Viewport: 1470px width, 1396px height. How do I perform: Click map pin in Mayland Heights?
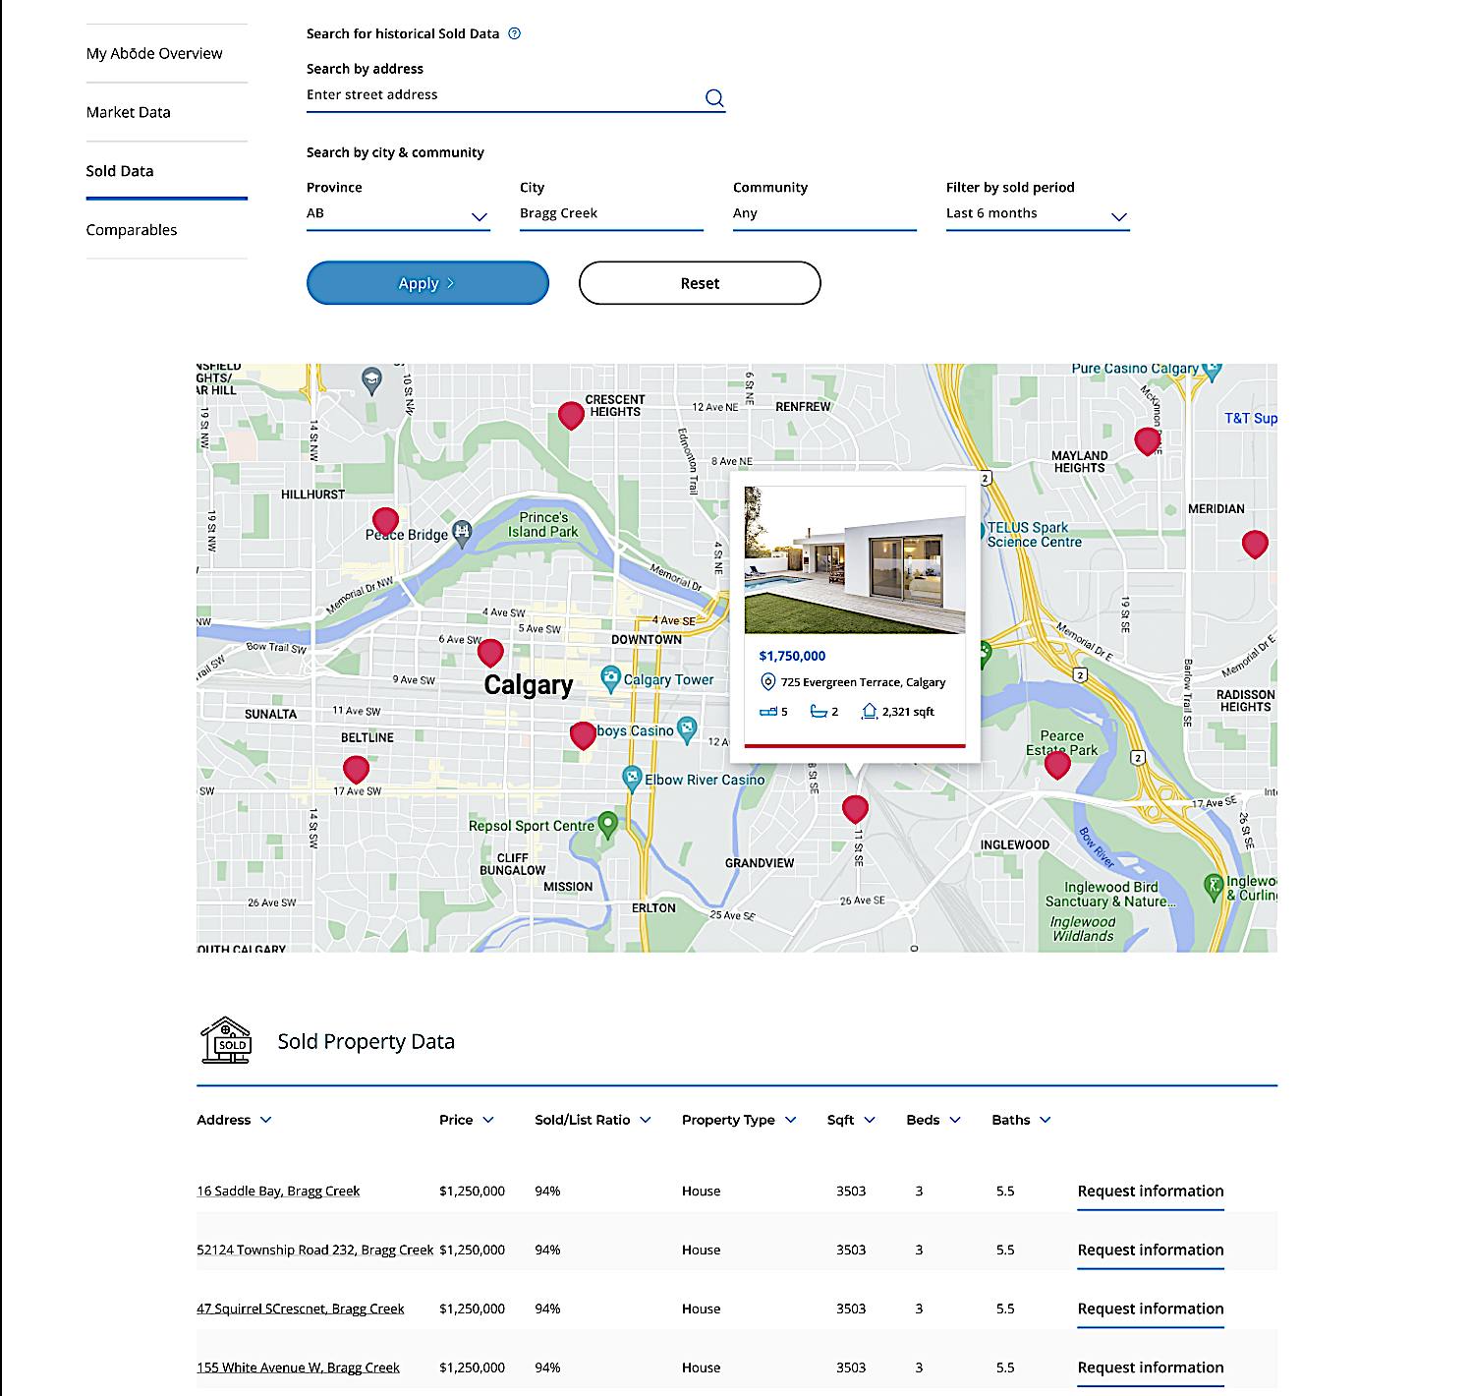[x=1147, y=441]
